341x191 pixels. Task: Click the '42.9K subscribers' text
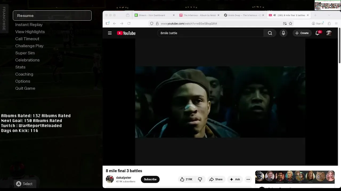(x=125, y=182)
